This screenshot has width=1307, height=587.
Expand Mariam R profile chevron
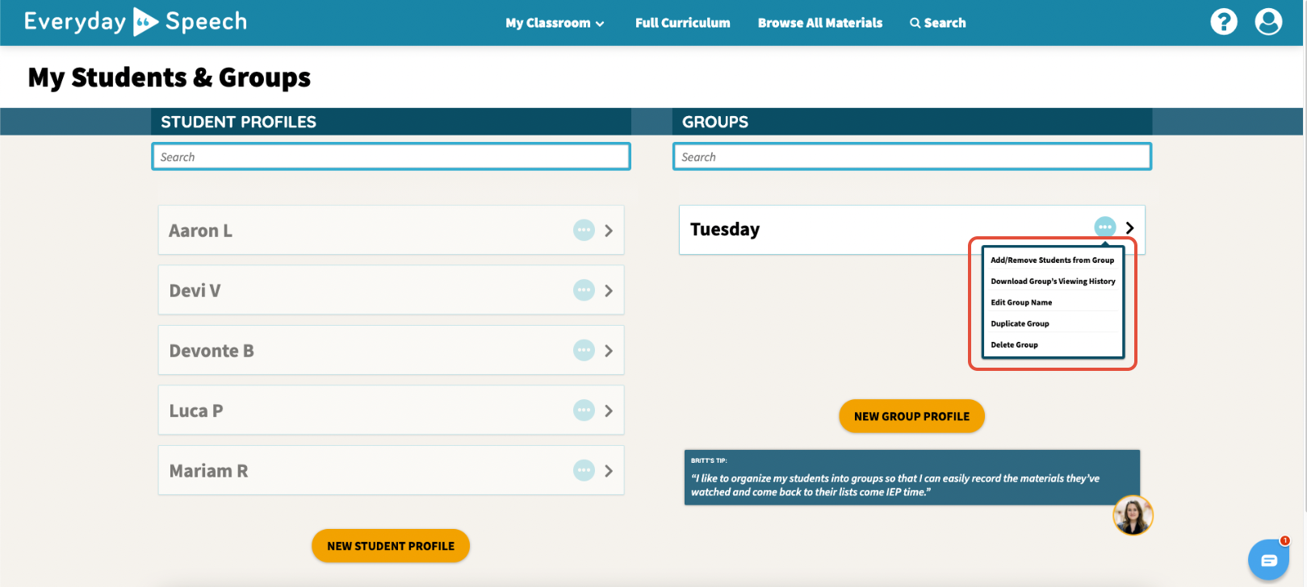click(x=609, y=471)
